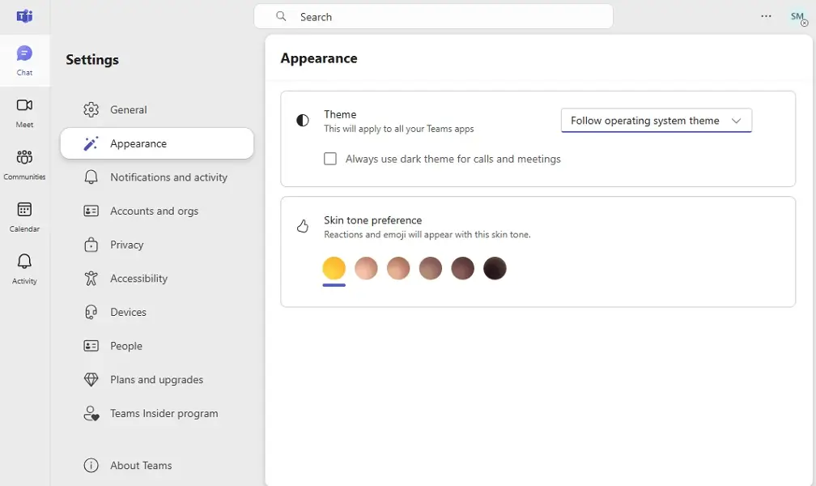
Task: Enable always use dark theme for calls checkbox
Action: [330, 158]
